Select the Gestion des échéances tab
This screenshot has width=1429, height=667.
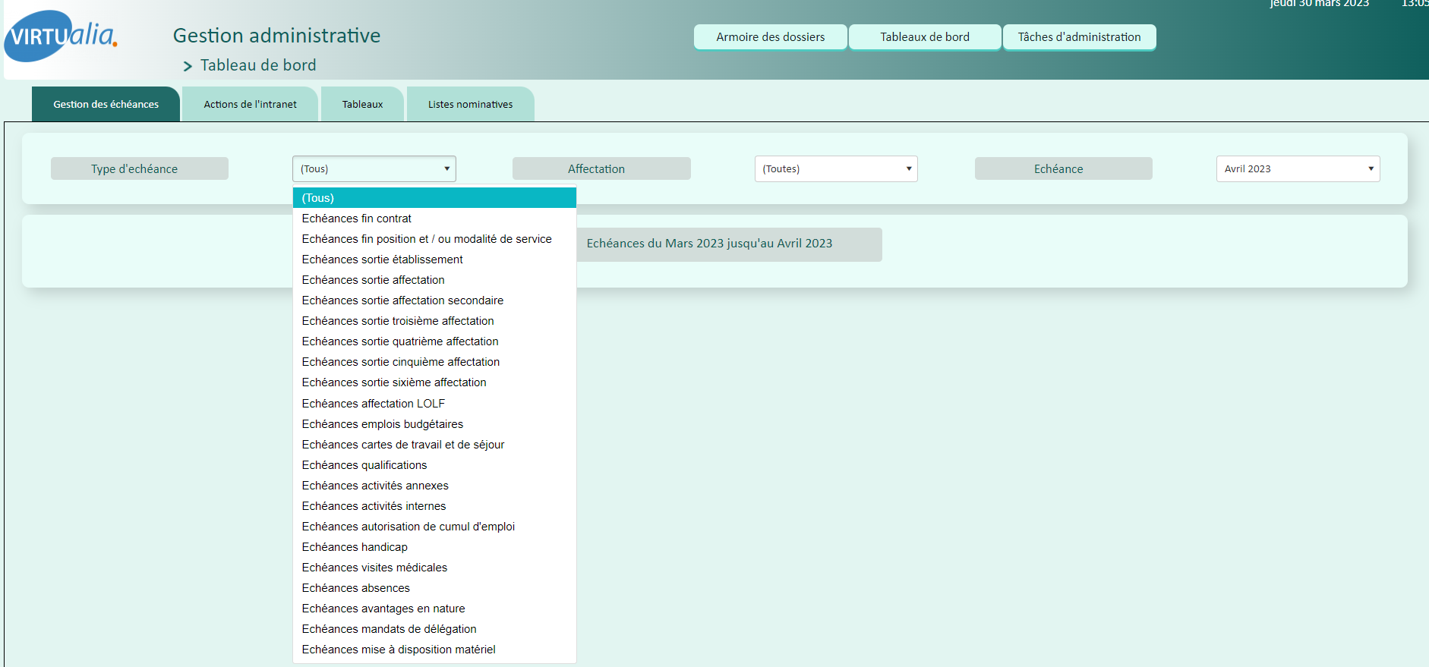(x=106, y=105)
